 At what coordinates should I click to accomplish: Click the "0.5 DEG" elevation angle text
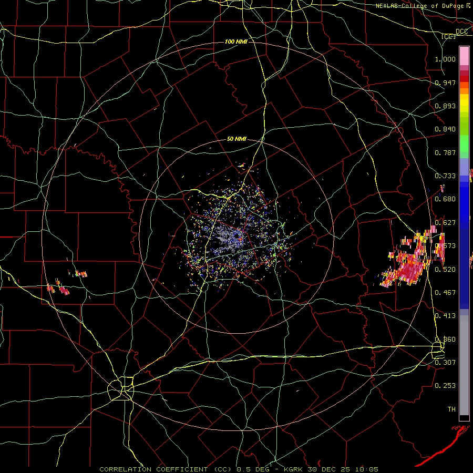coord(253,469)
